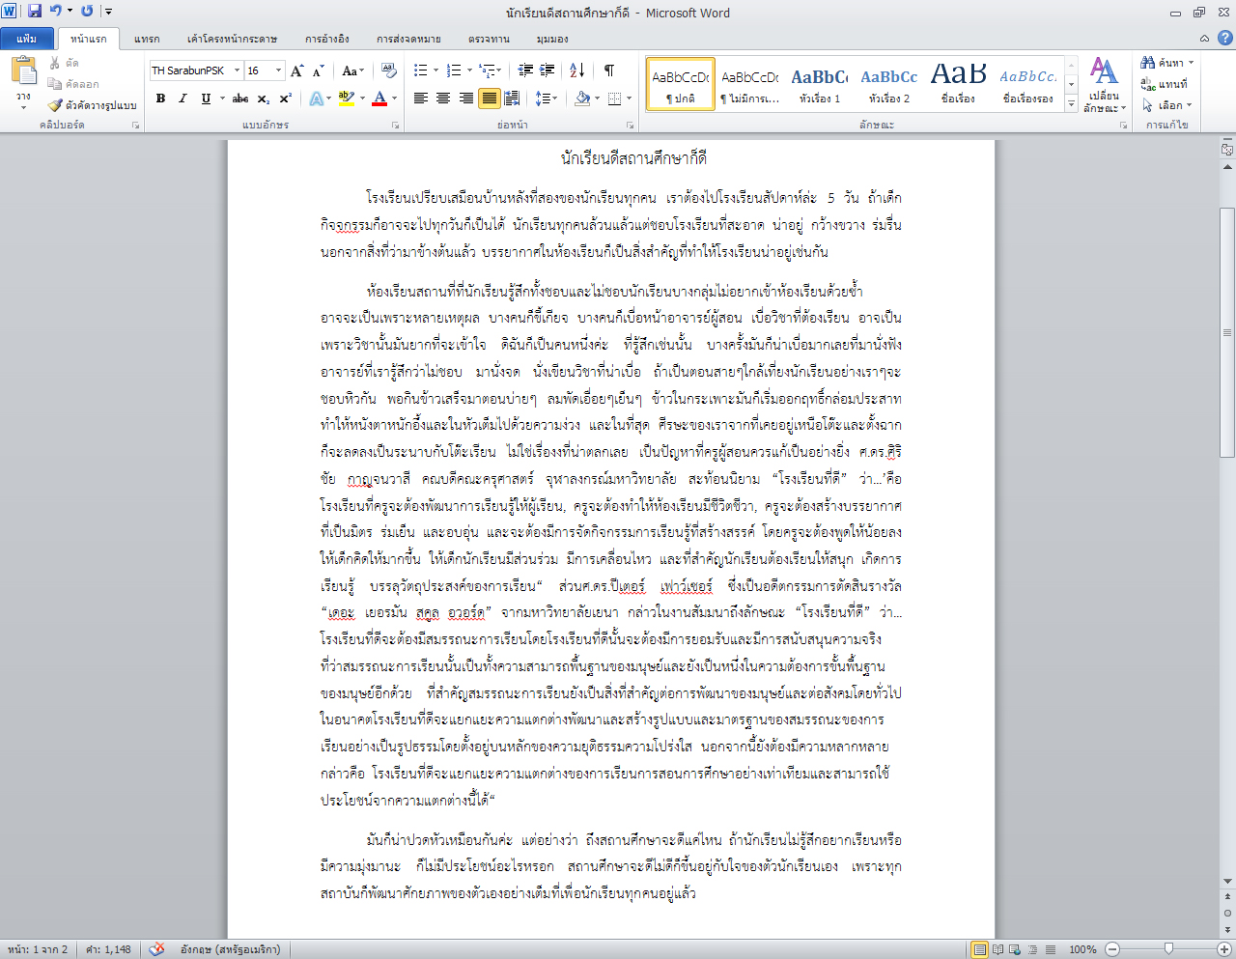Screen dimensions: 1236x959
Task: Apply the yellow text highlight color
Action: pyautogui.click(x=347, y=99)
